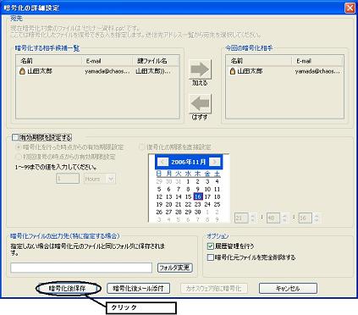Click E-mail column header in candidate list
Screen dimensions: 358x315
[x=107, y=61]
